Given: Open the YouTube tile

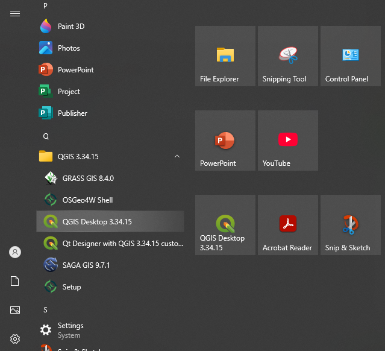Looking at the screenshot, I should 288,141.
